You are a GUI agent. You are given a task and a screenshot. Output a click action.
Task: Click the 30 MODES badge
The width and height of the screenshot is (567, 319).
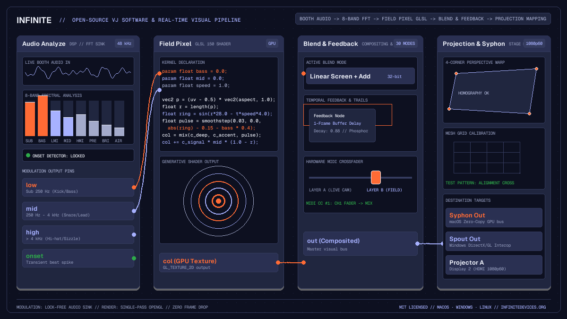point(405,43)
